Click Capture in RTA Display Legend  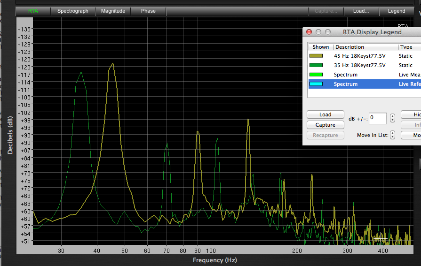tap(326, 125)
